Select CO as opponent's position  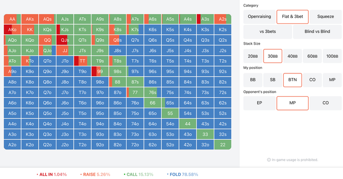click(325, 103)
